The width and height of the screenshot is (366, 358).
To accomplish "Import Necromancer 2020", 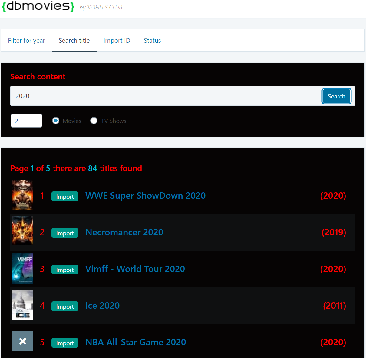I will (65, 233).
